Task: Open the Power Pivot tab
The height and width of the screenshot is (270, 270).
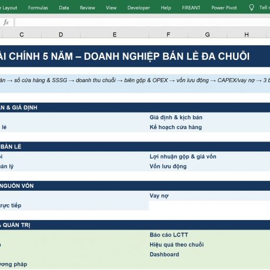Action: pos(224,8)
